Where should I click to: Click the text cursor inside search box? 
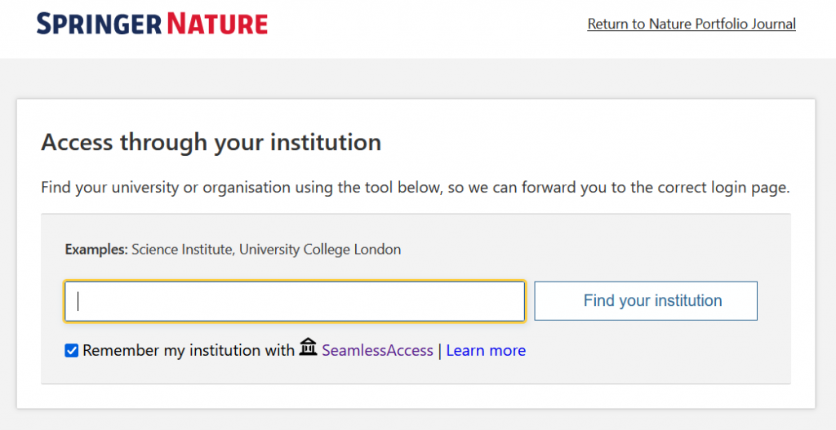(x=78, y=301)
